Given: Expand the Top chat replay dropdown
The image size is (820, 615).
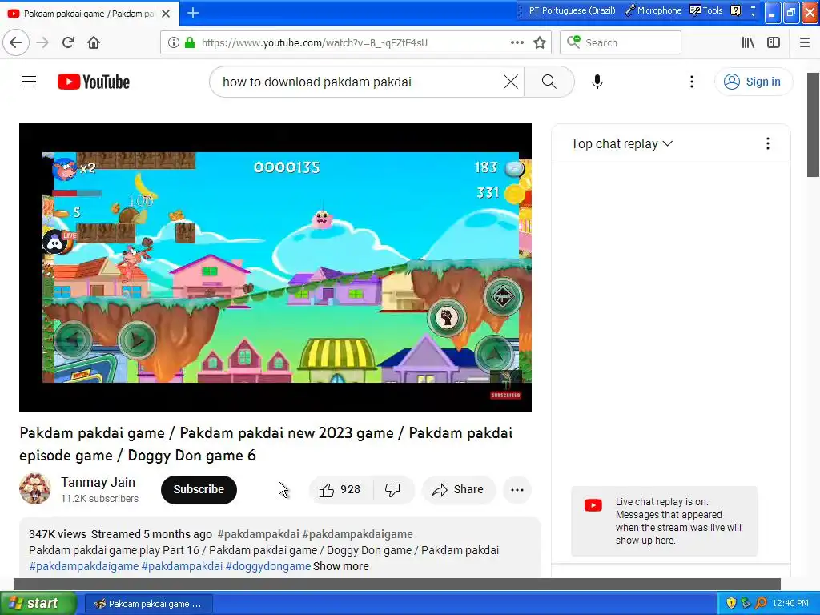Looking at the screenshot, I should (x=621, y=144).
